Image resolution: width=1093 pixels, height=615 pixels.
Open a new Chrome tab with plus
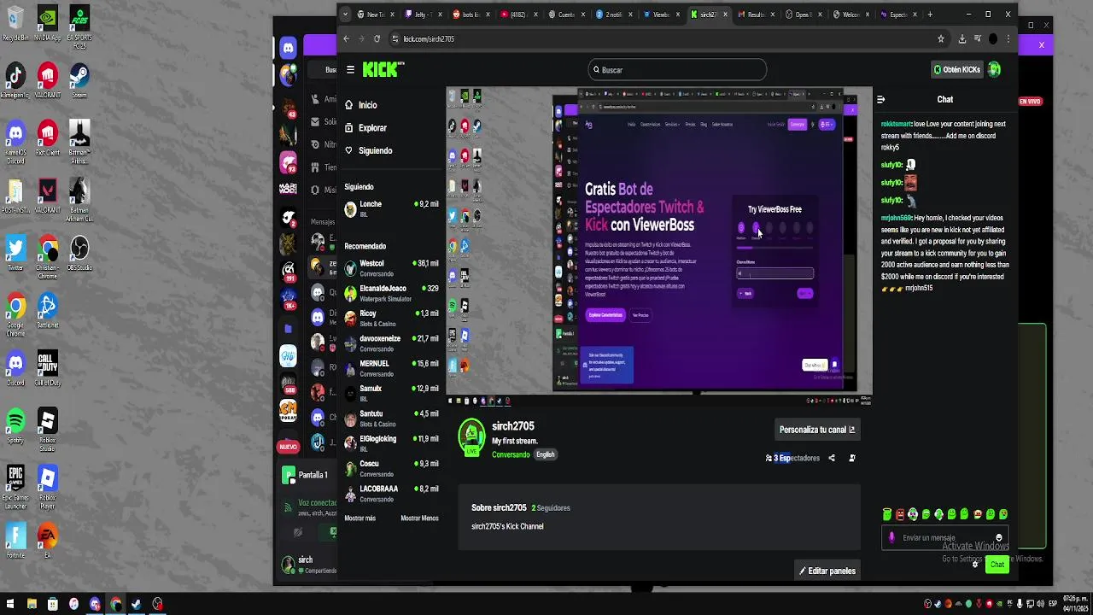[930, 15]
